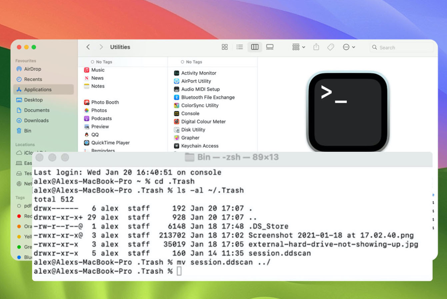Select Bin in the sidebar

(x=27, y=131)
